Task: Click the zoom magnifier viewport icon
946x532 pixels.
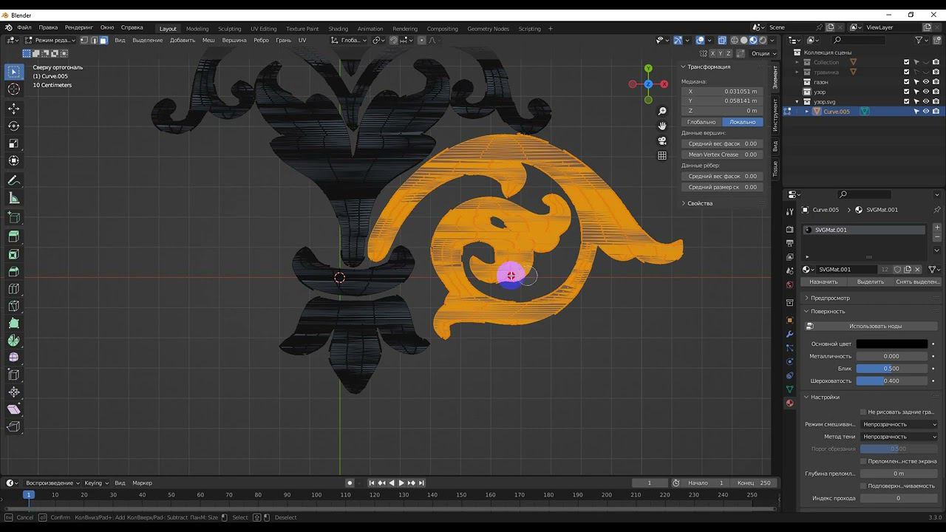Action: 662,112
